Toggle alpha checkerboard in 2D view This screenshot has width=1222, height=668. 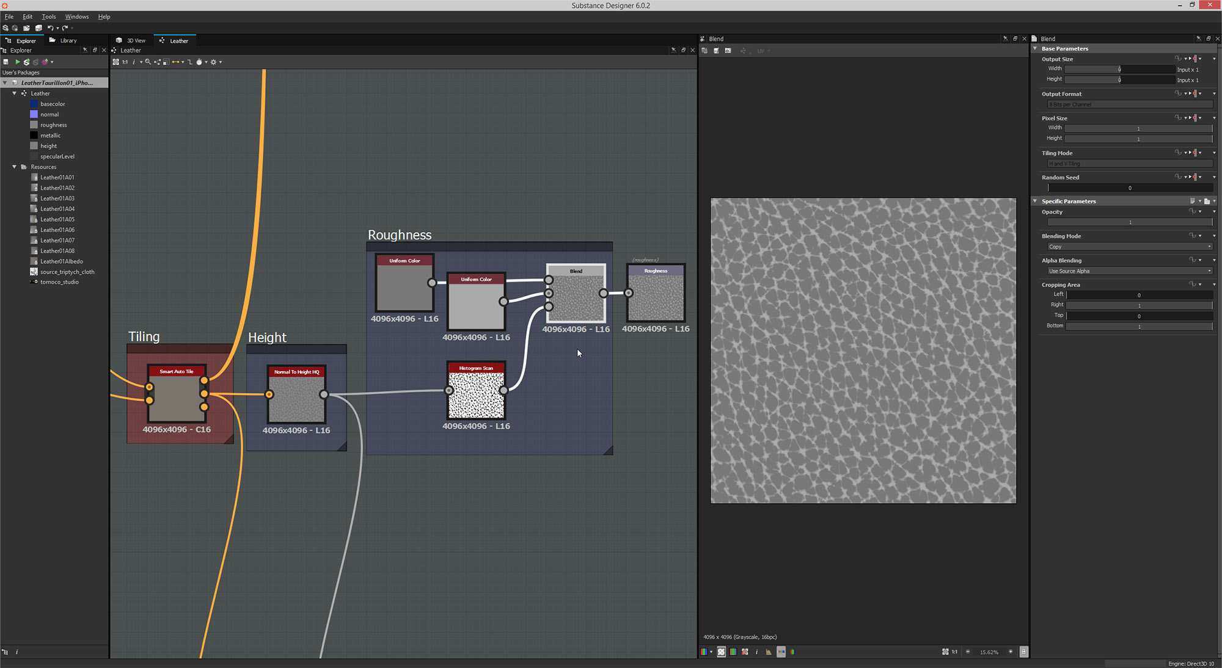click(722, 652)
